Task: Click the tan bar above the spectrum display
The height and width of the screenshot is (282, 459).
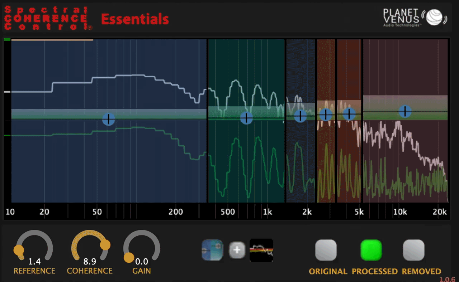Action: pos(52,40)
